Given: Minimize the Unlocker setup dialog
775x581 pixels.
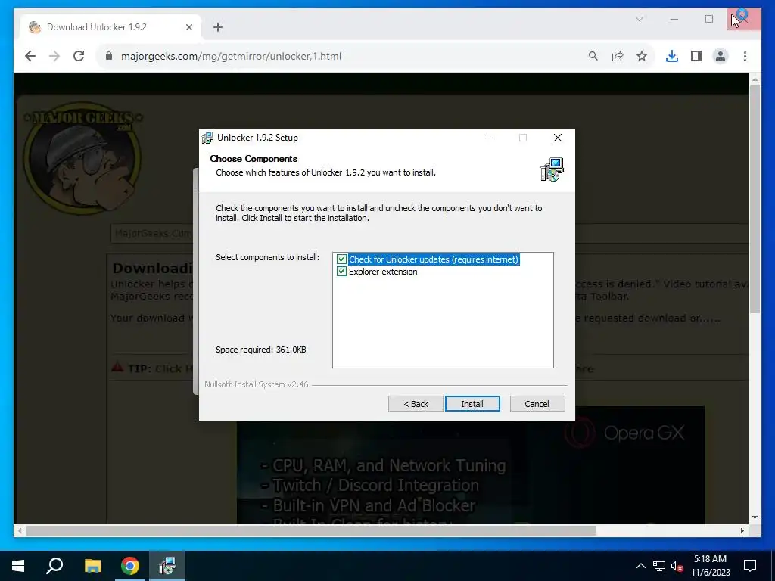Looking at the screenshot, I should (x=489, y=138).
